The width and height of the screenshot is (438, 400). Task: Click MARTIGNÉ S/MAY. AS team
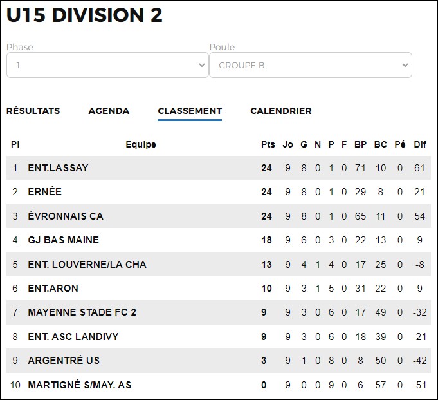pyautogui.click(x=80, y=385)
